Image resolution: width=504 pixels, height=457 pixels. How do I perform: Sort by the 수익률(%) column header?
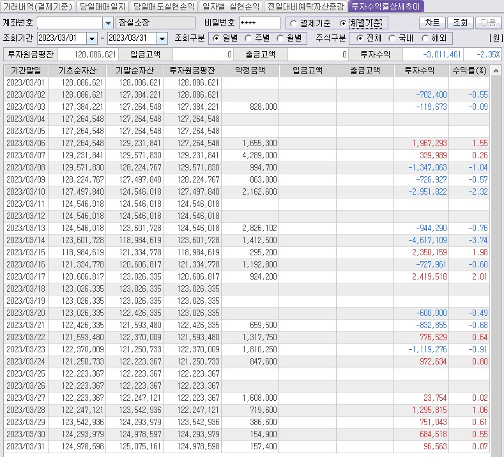click(469, 70)
